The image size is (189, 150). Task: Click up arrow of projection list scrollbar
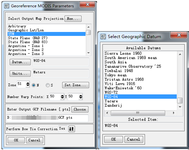(89, 27)
